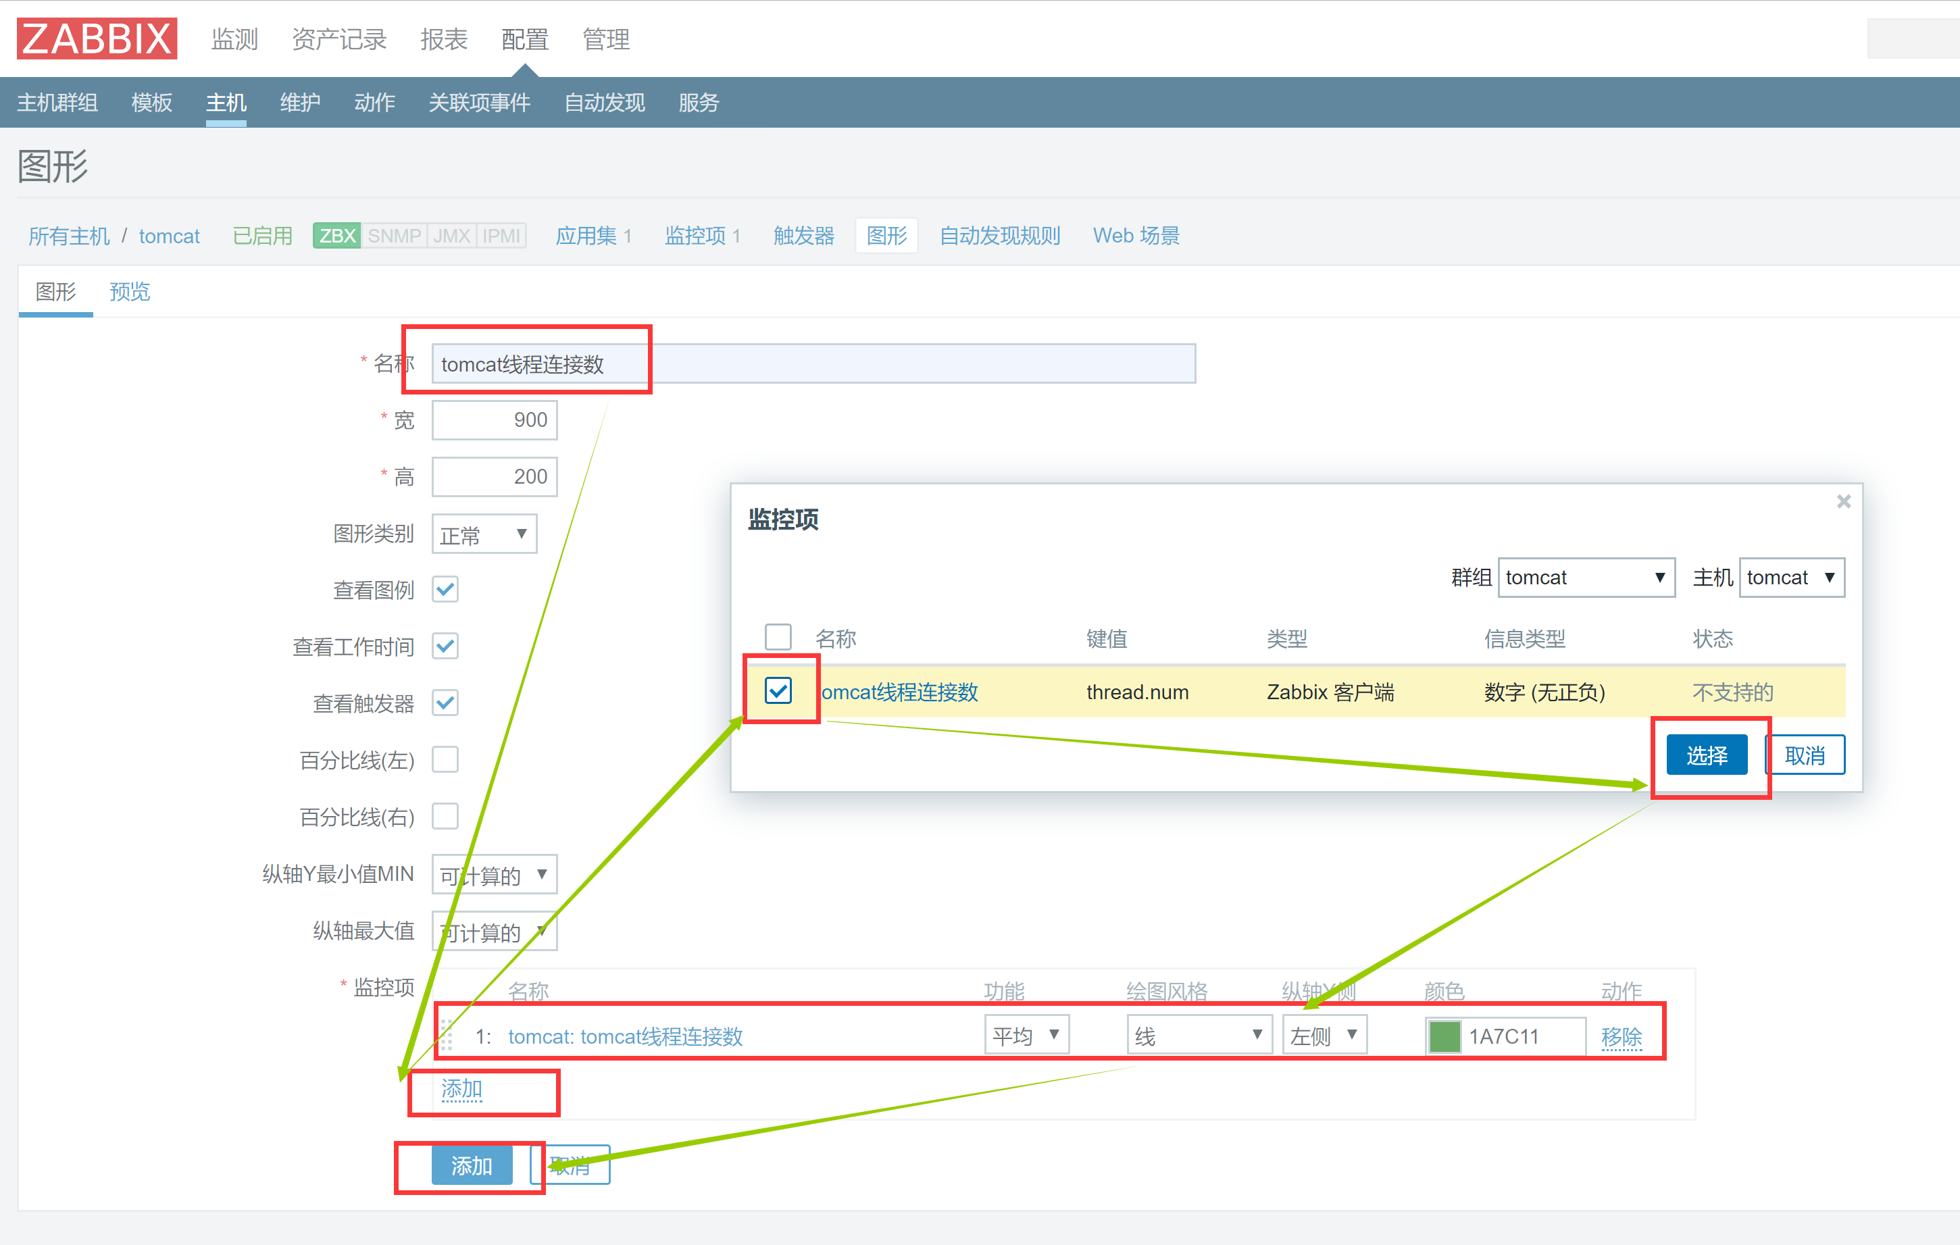Switch to the 预览 tab
Image resolution: width=1960 pixels, height=1245 pixels.
[x=130, y=291]
